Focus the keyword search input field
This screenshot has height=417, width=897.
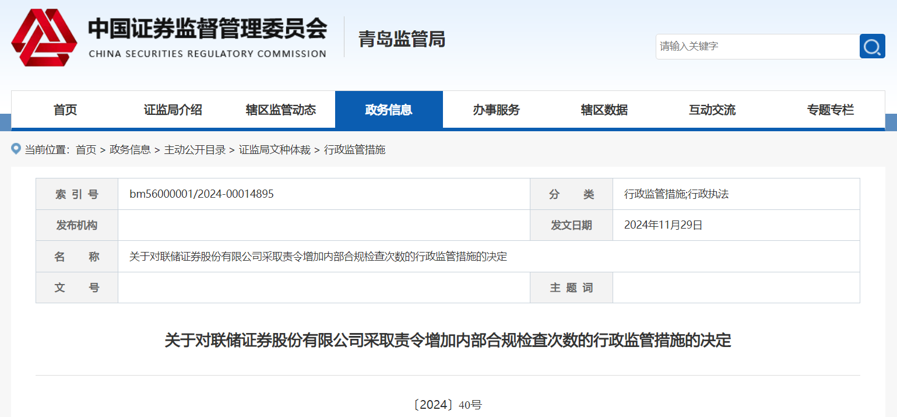pyautogui.click(x=758, y=46)
